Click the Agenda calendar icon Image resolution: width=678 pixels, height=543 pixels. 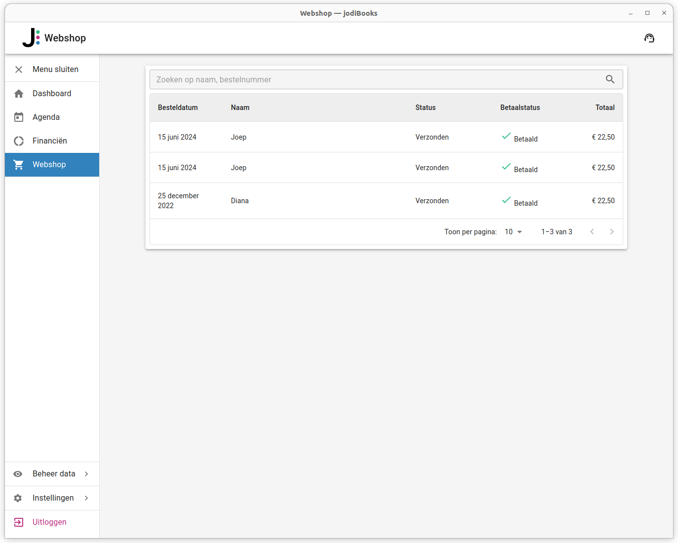point(19,117)
